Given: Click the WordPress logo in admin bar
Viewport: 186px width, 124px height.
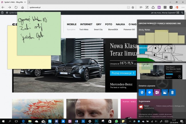Looking at the screenshot, I should [x=2, y=13].
